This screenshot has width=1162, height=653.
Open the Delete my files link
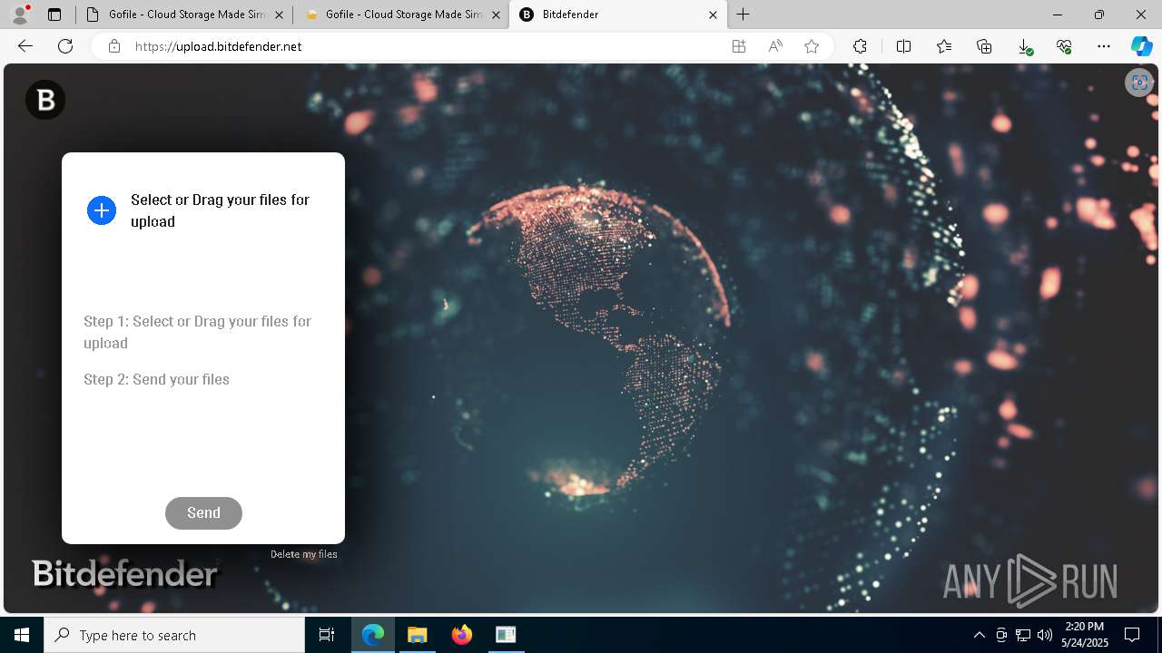click(304, 554)
